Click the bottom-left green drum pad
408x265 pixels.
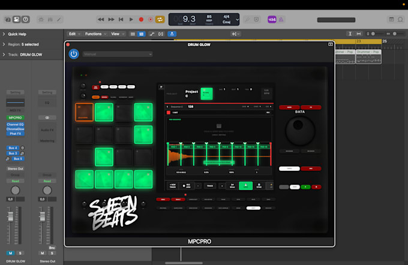[x=85, y=179]
